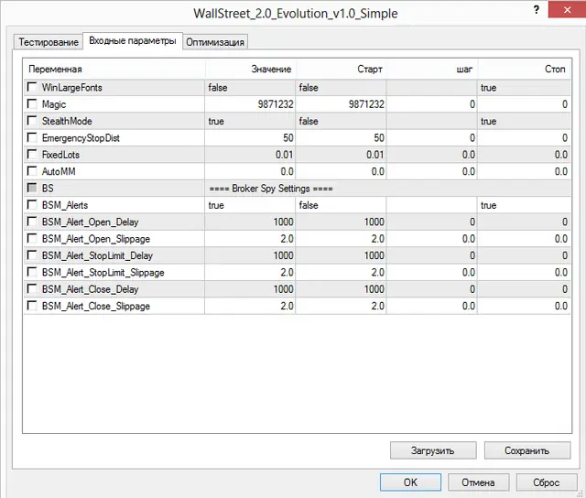Toggle the BSM_Alert_Close_Delay checkbox
The width and height of the screenshot is (586, 498).
(32, 288)
